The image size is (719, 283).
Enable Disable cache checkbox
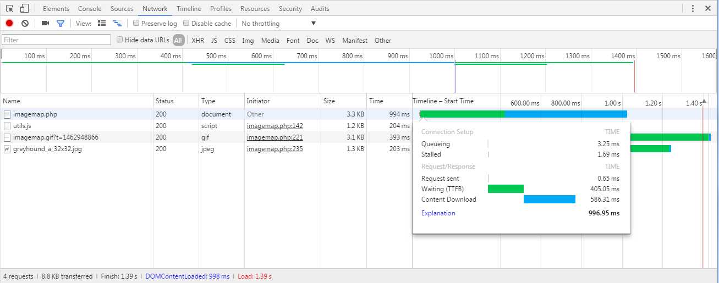pyautogui.click(x=186, y=23)
